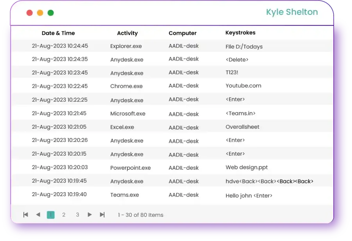The height and width of the screenshot is (241, 352).
Task: Jump to the first page via skip-to-start icon
Action: 25,214
